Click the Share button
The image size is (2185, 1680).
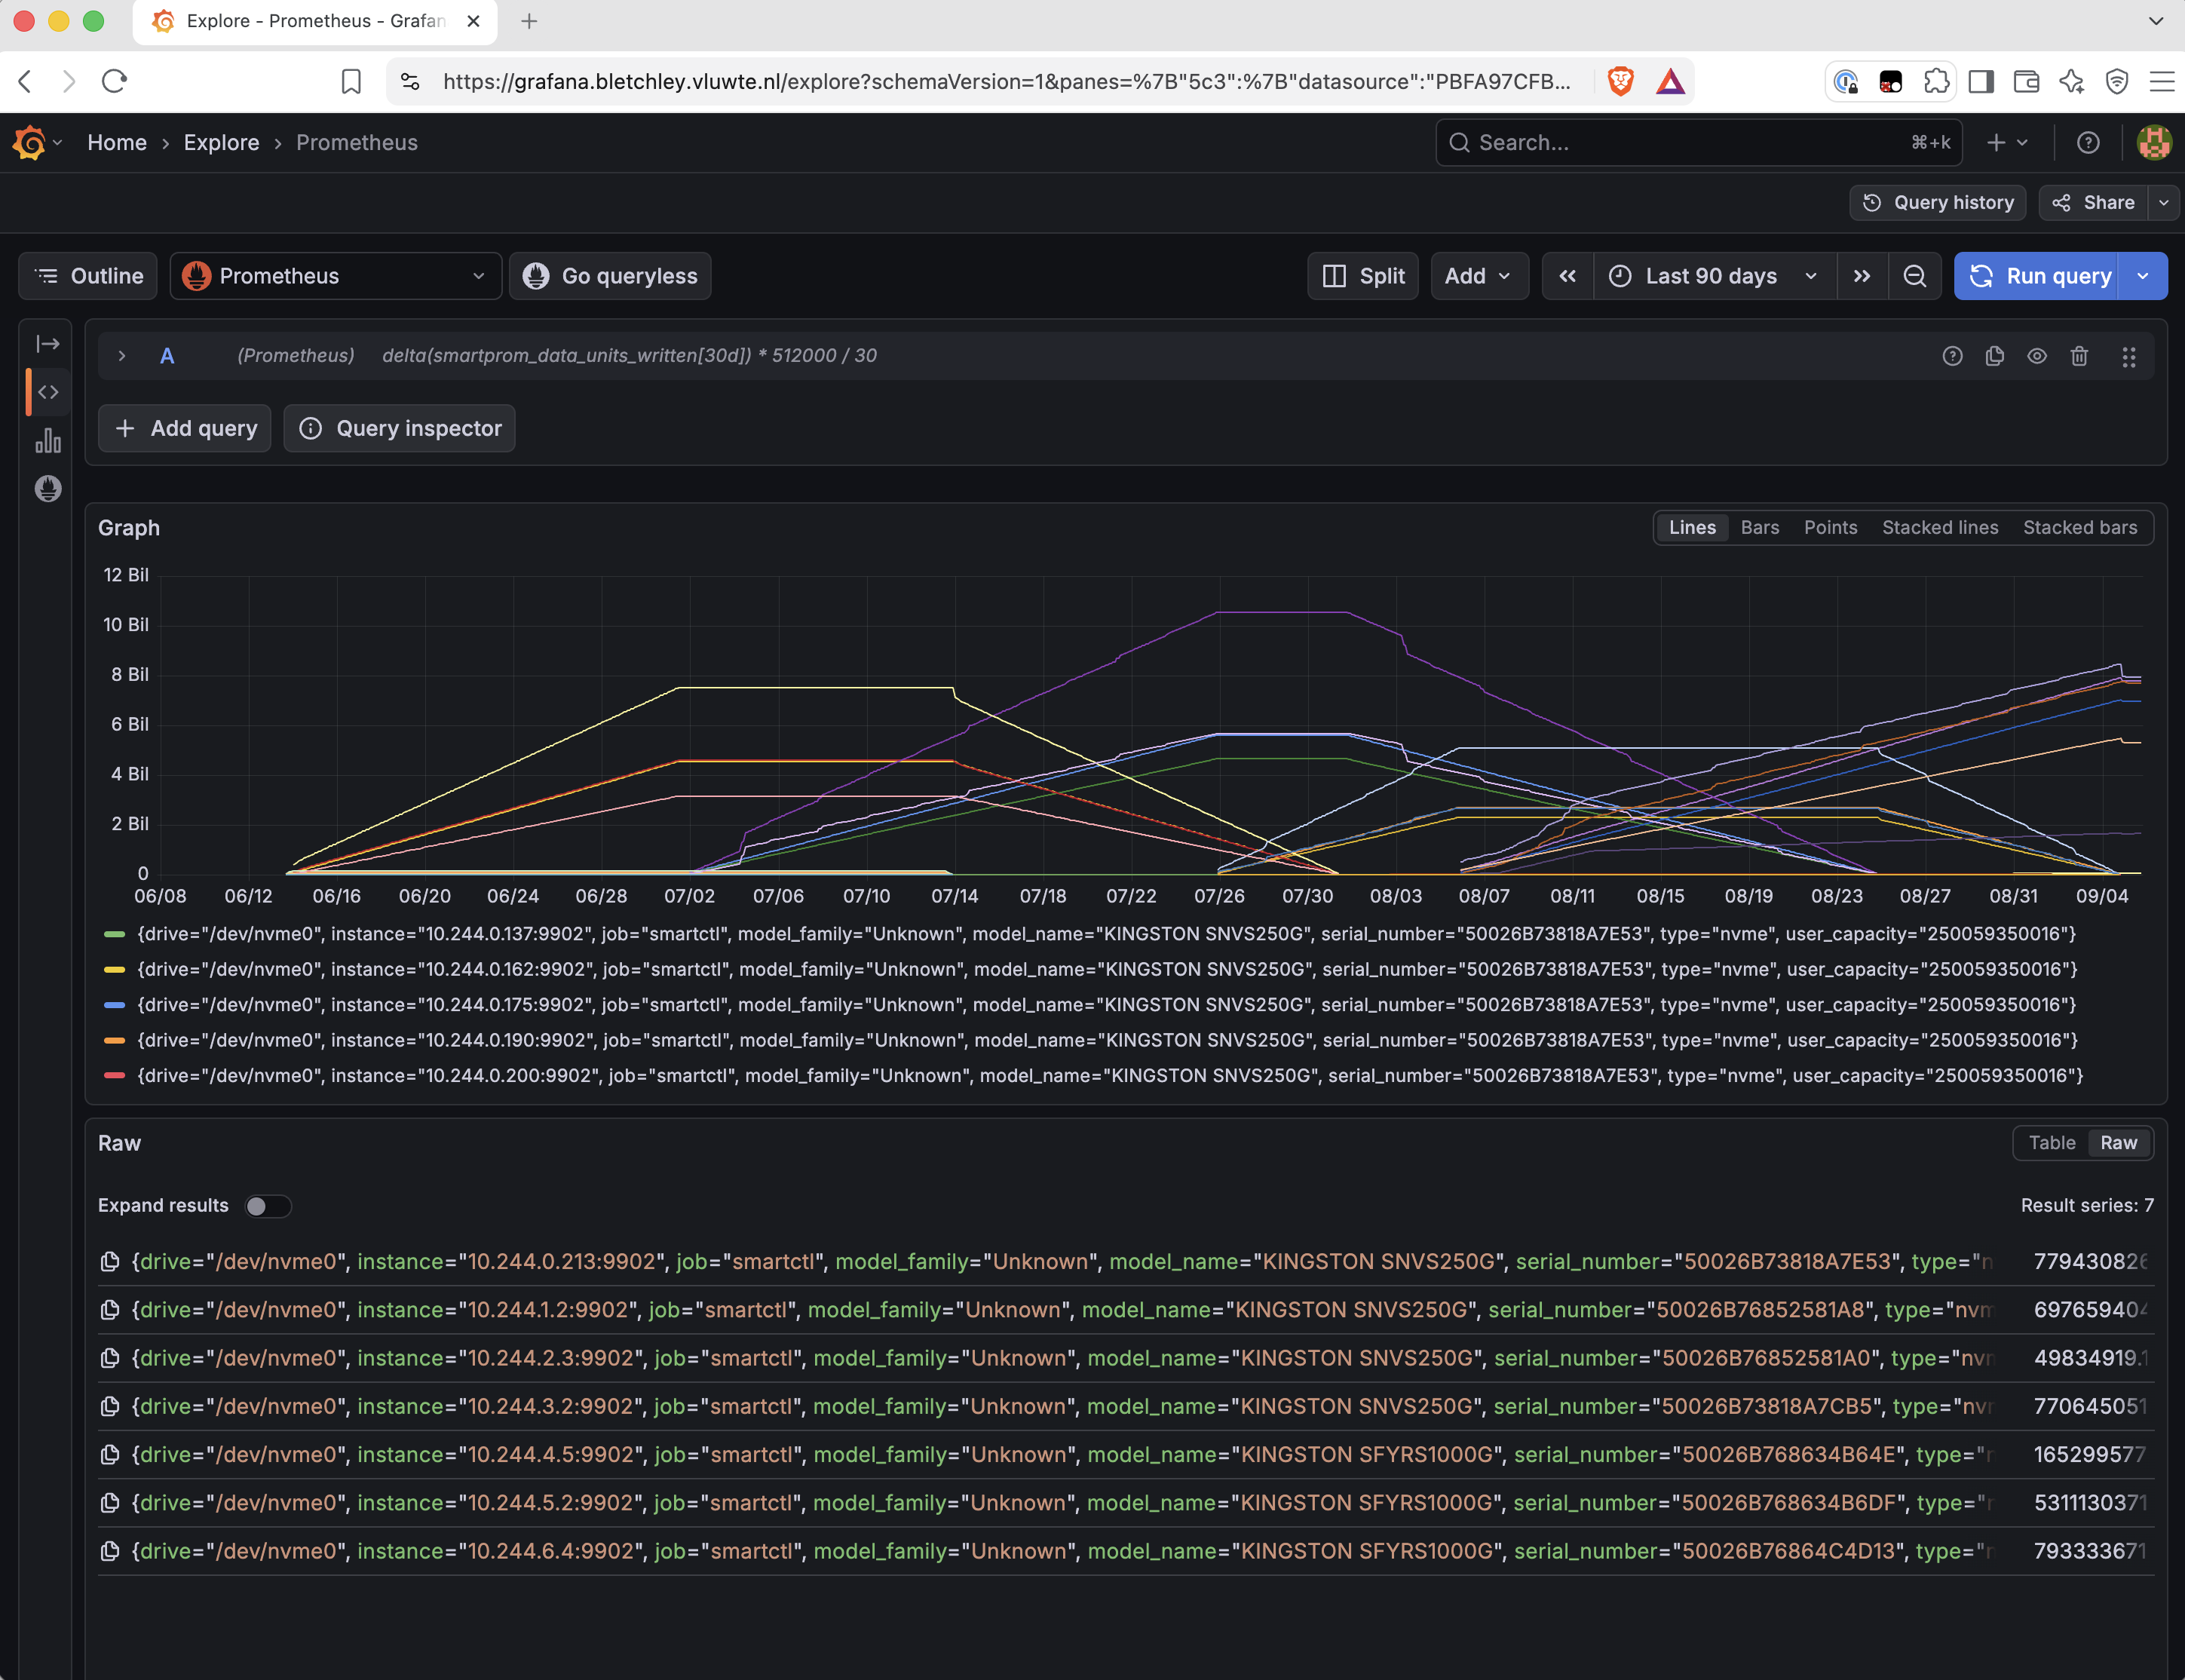point(2094,203)
